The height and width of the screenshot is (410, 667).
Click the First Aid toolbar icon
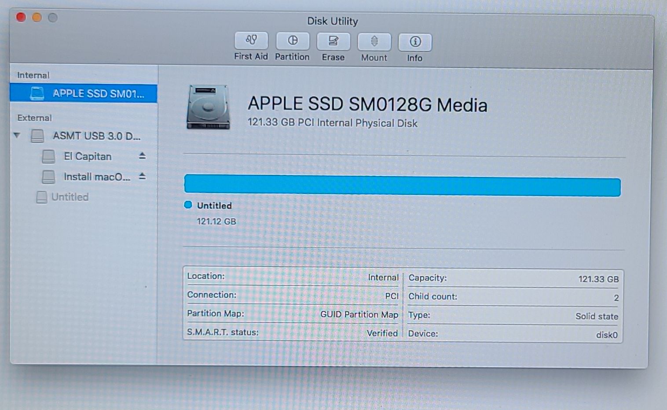[251, 41]
